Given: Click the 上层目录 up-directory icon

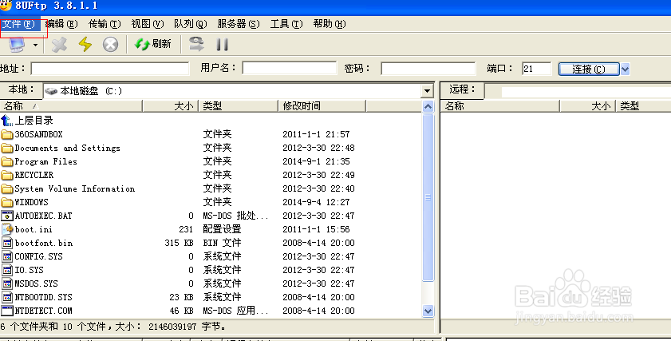Looking at the screenshot, I should point(6,121).
